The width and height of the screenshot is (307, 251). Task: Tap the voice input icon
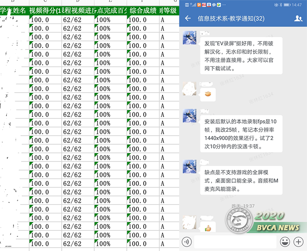186,242
